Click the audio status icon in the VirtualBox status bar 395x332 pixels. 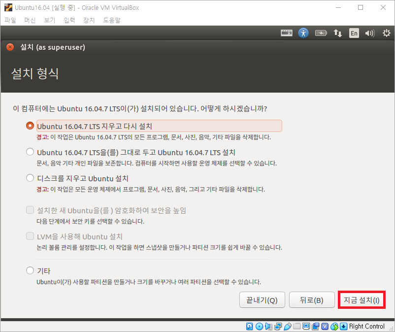coord(268,327)
